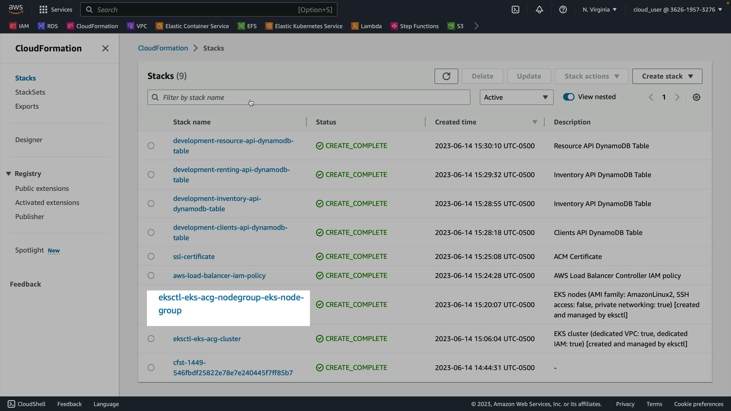Collapse the Registry section in sidebar
The image size is (731, 411).
point(8,174)
